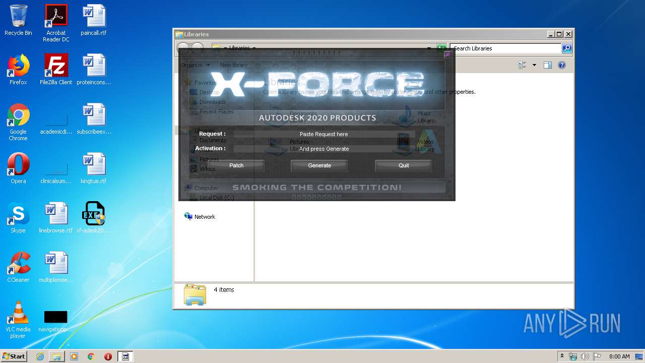Select the xf-adesk20... executable icon
This screenshot has height=363, width=645.
click(x=94, y=218)
